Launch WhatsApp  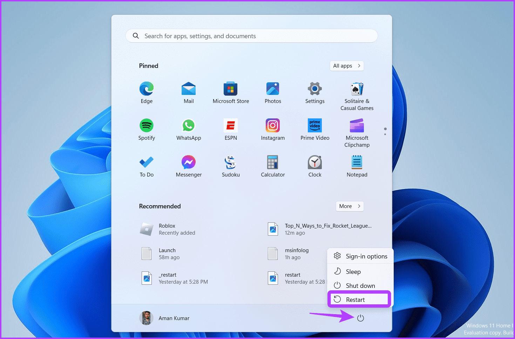[x=189, y=129]
